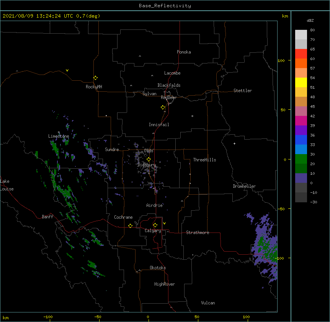Click the Cochrane town label
Viewport: 330px width, 322px height.
pos(123,217)
